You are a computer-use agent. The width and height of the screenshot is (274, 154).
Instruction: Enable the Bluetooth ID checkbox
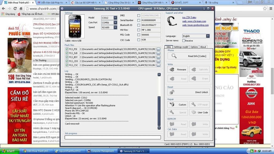pyautogui.click(x=139, y=25)
